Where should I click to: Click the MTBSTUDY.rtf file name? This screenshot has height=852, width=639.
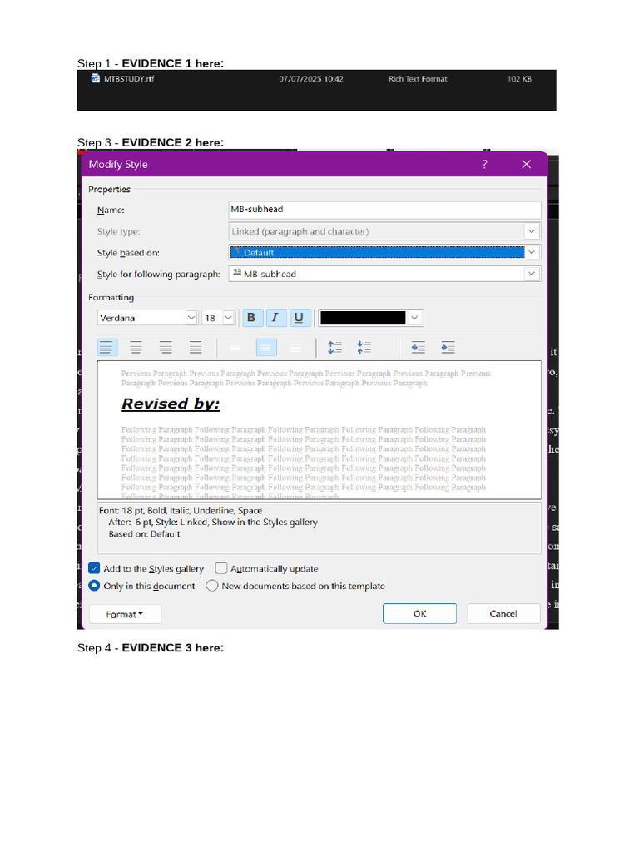[x=129, y=79]
